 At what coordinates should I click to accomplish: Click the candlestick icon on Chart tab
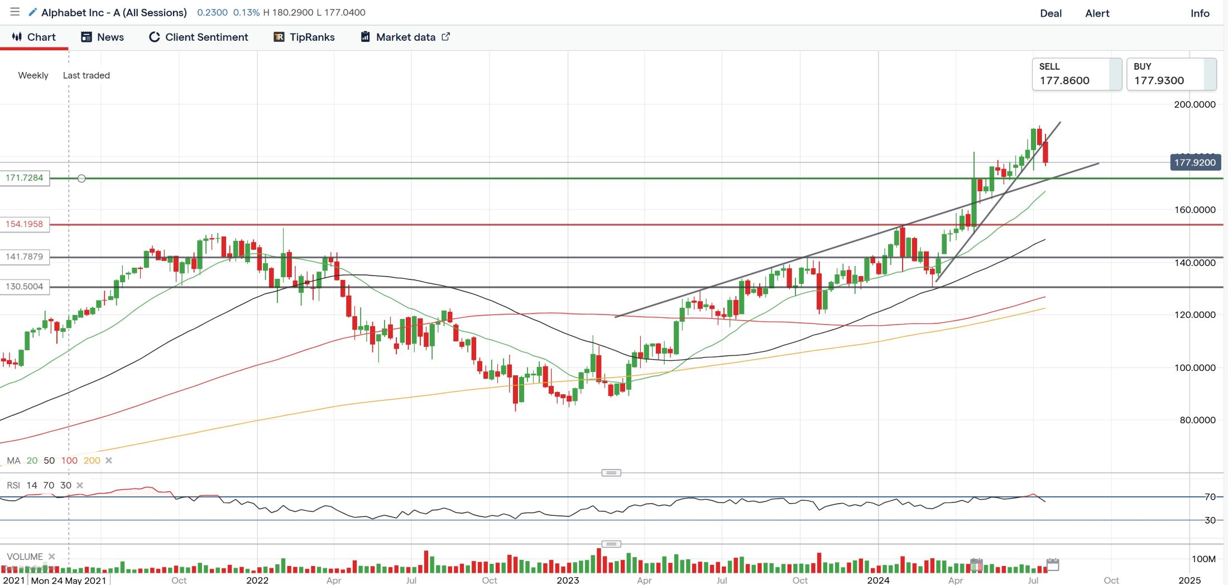pyautogui.click(x=17, y=37)
